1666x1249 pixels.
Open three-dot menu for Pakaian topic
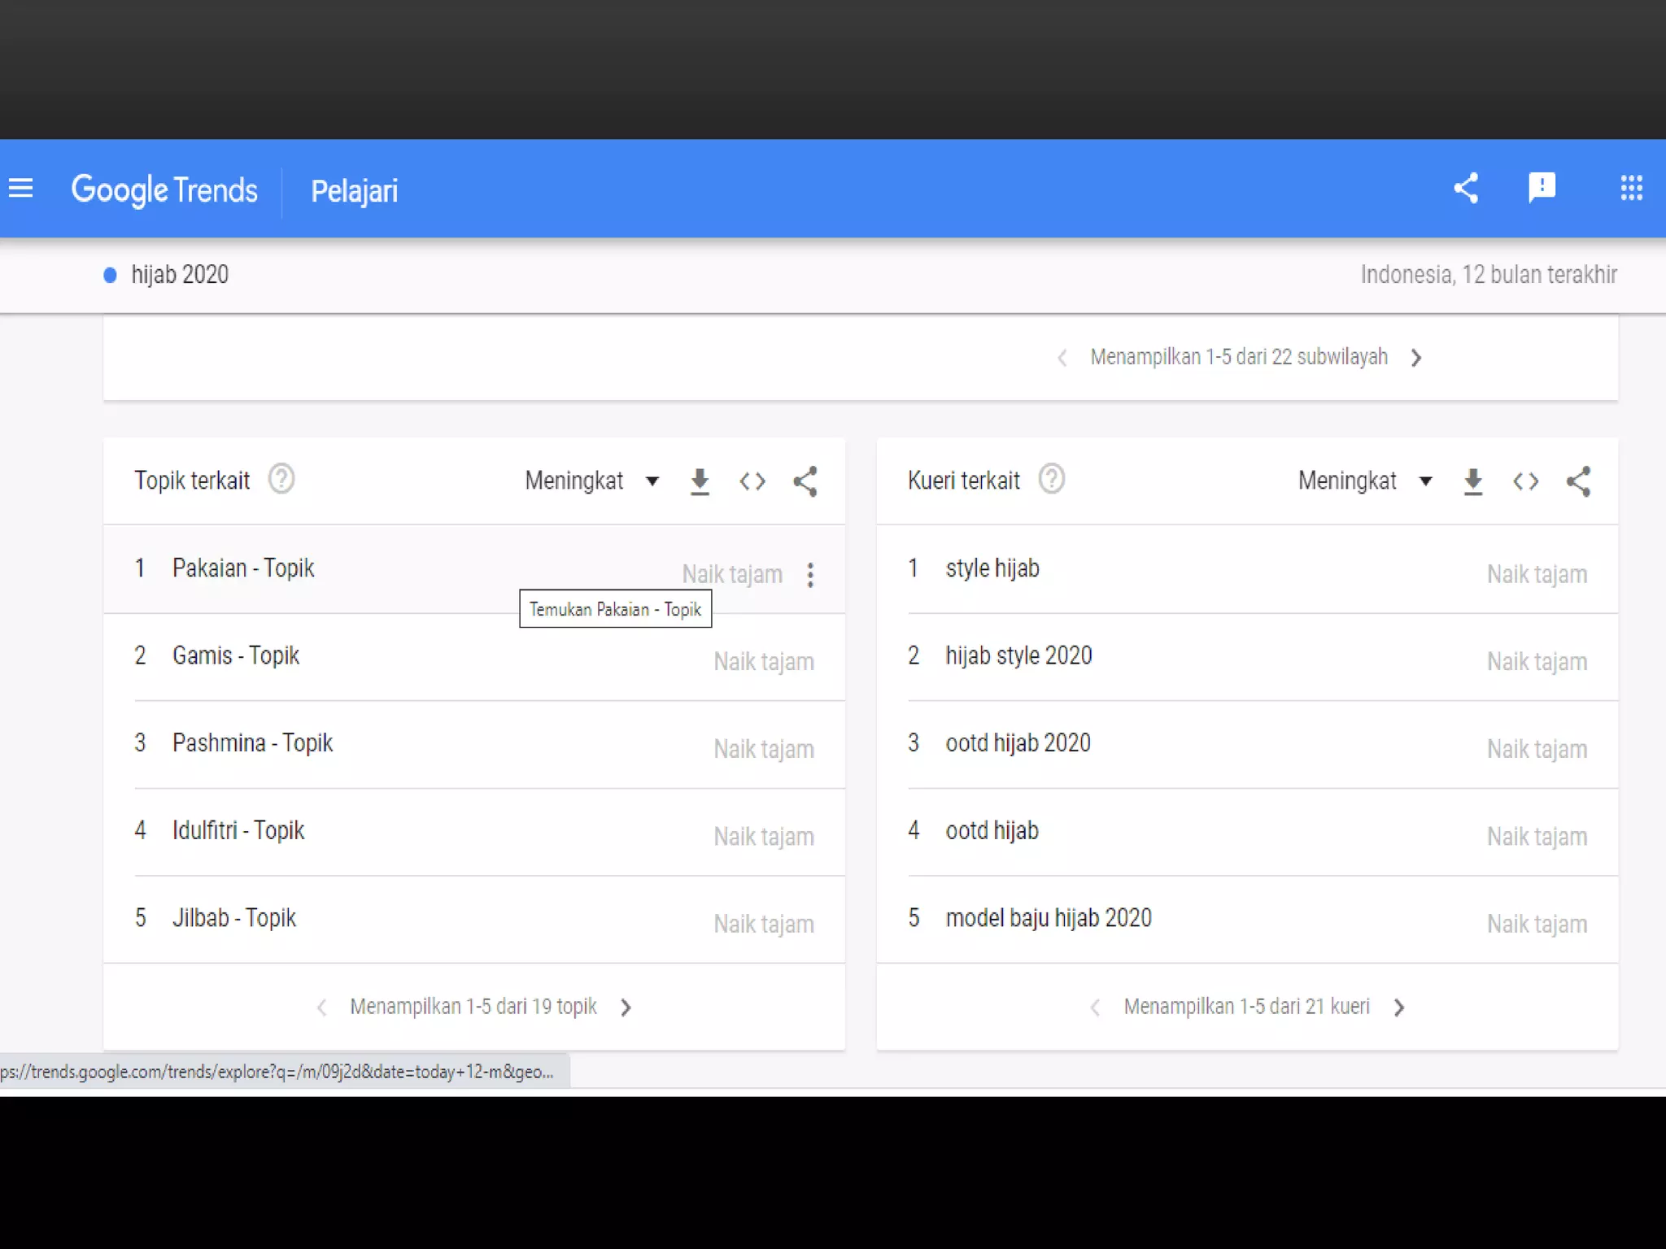[x=810, y=575]
